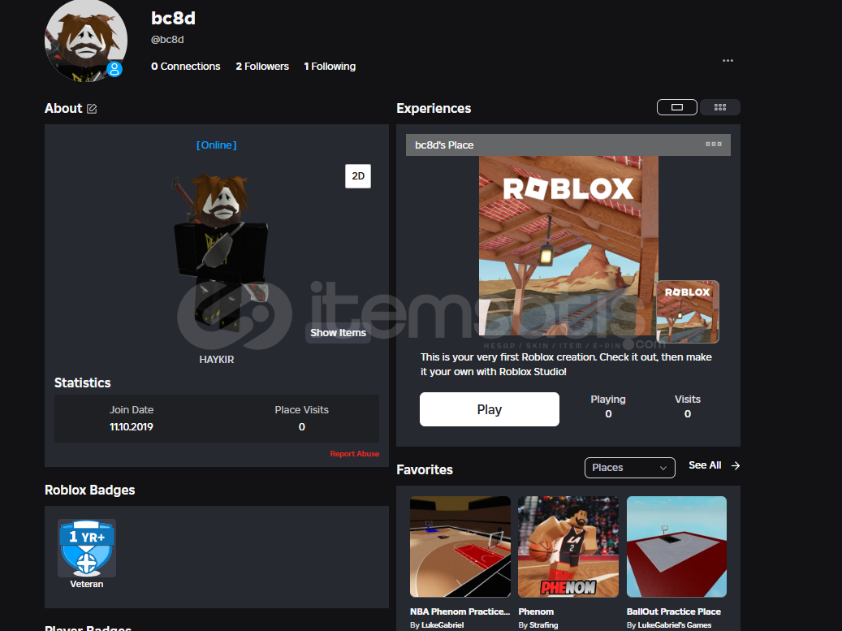Click Show Items on avatar
The image size is (842, 631).
click(x=338, y=332)
